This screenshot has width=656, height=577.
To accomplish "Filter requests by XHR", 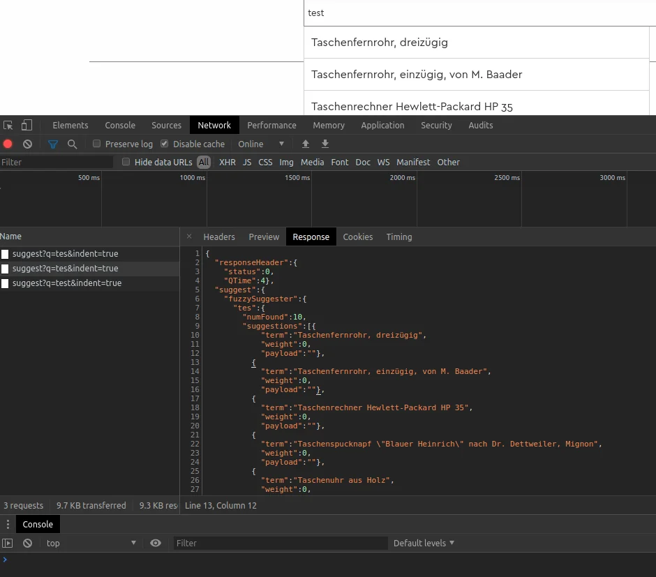I will point(228,163).
